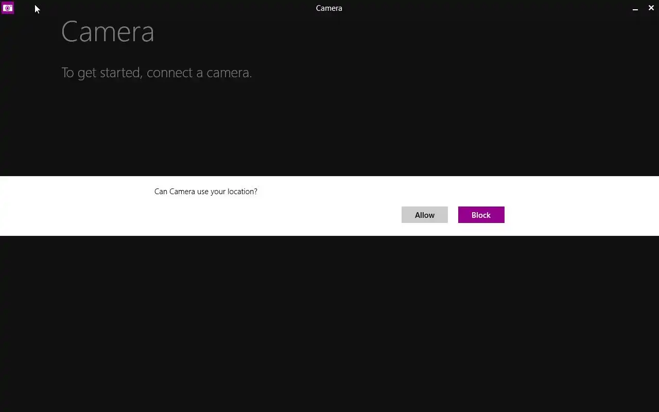This screenshot has width=659, height=412.
Task: Select the large Camera heading
Action: [x=108, y=31]
